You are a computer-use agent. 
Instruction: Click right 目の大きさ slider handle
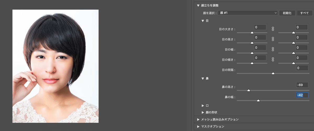(x=293, y=33)
